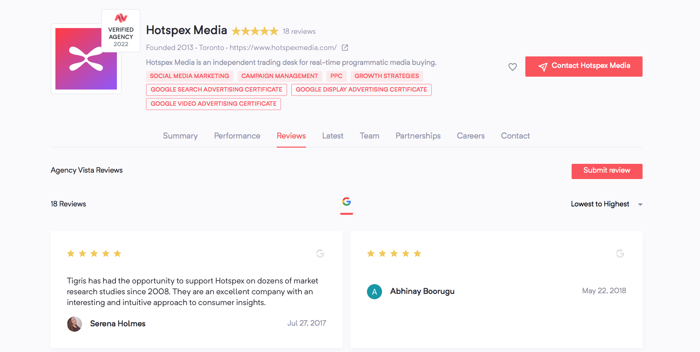700x352 pixels.
Task: Click Google icon on Abhinay Boorugu's review
Action: 620,253
